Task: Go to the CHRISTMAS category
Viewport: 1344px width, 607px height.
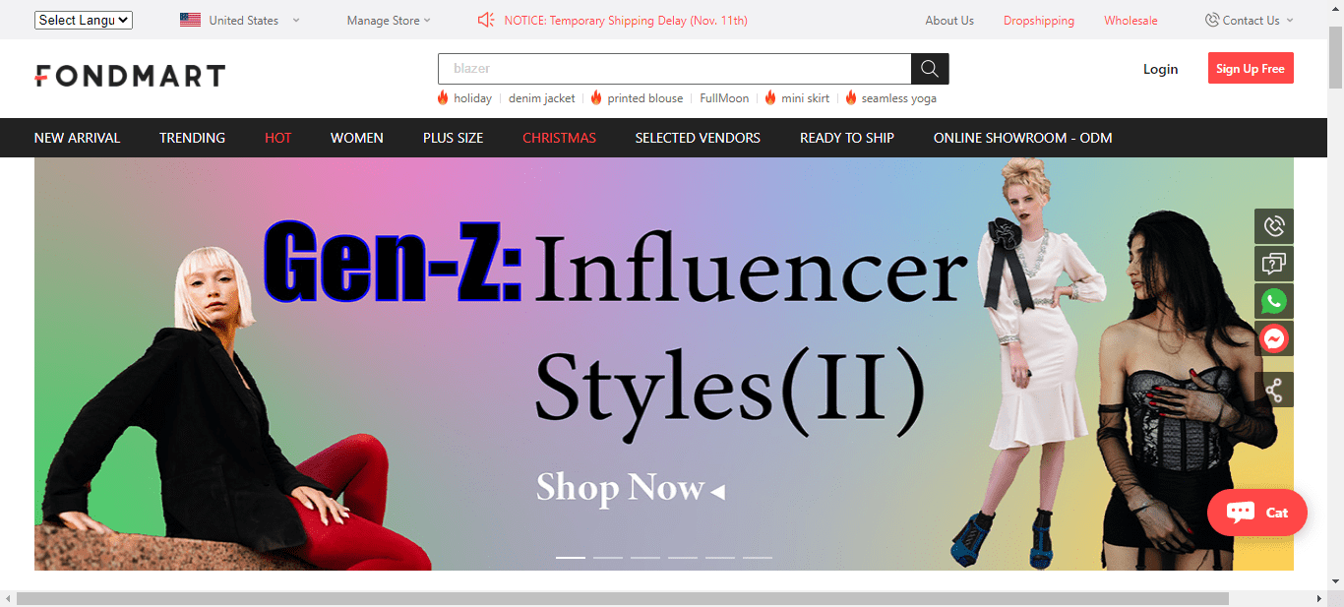Action: 559,138
